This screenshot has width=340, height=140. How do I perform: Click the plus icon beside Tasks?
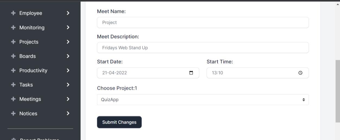(x=13, y=85)
